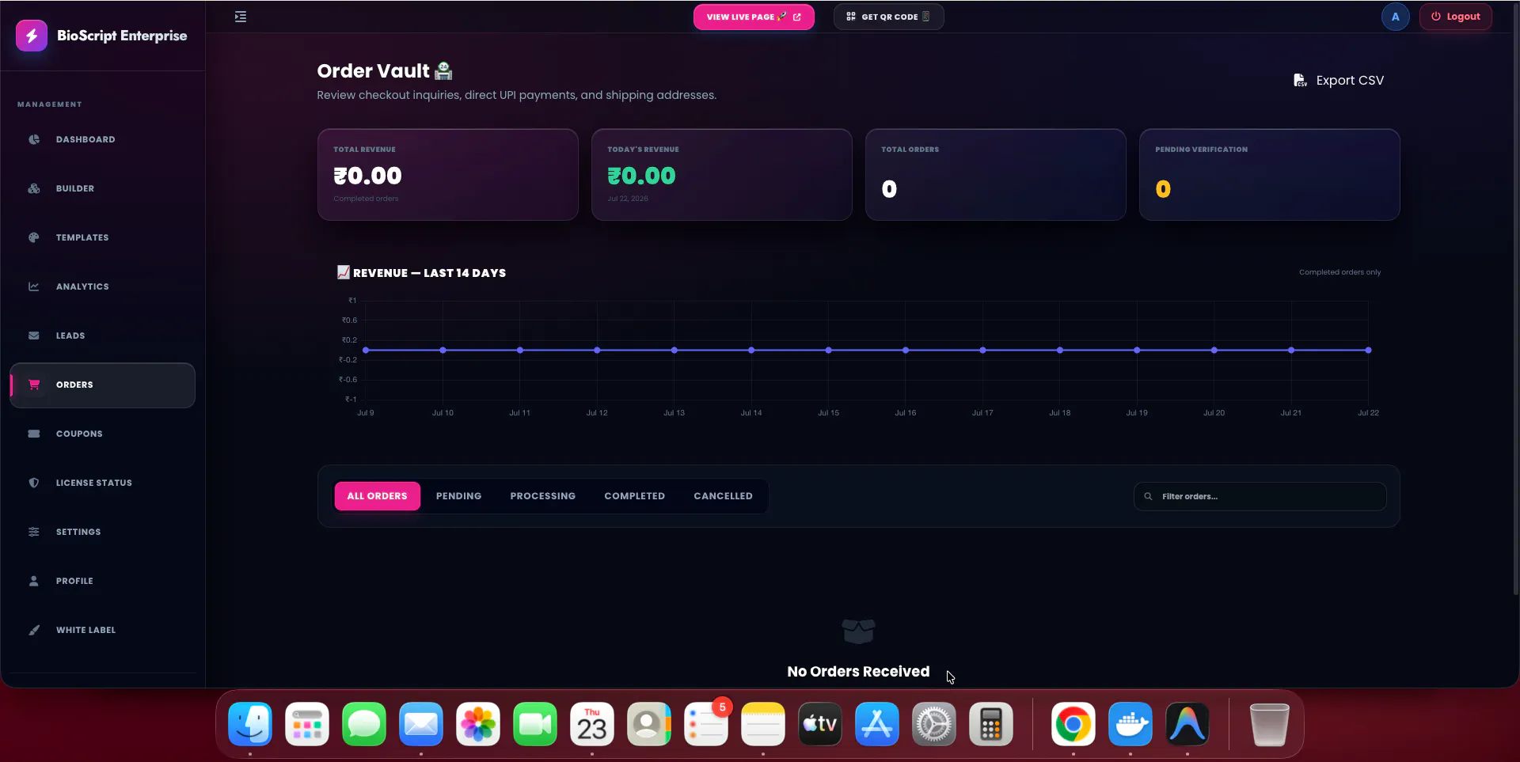Image resolution: width=1520 pixels, height=762 pixels.
Task: Go to Templates in sidebar
Action: (102, 237)
